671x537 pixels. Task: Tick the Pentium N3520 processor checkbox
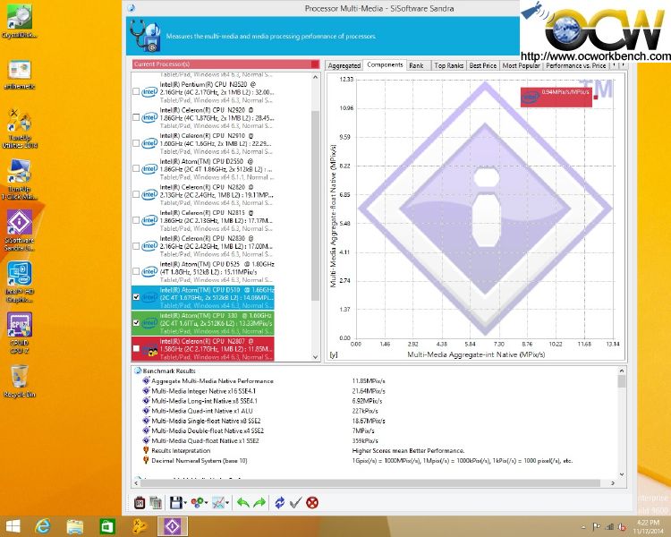[136, 91]
